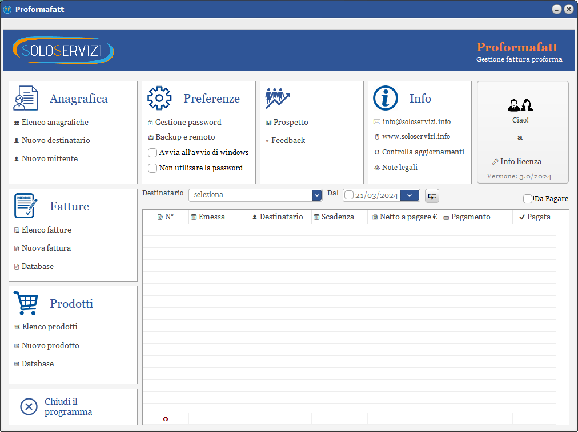This screenshot has height=432, width=578.
Task: Click the Anagrafica heading
Action: click(78, 99)
